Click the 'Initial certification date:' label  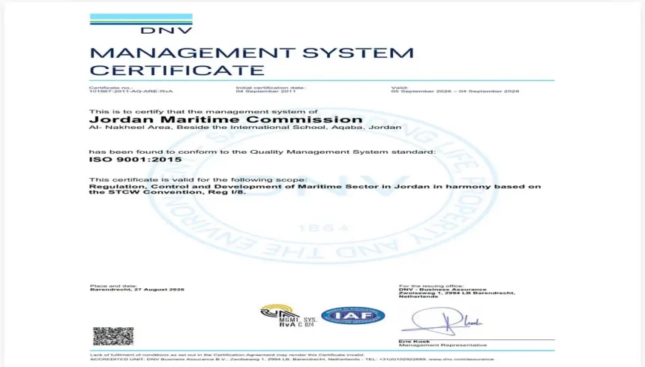(271, 88)
